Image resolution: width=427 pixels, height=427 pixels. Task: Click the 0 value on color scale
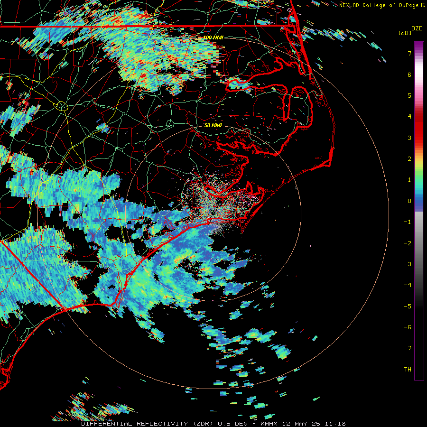click(409, 201)
